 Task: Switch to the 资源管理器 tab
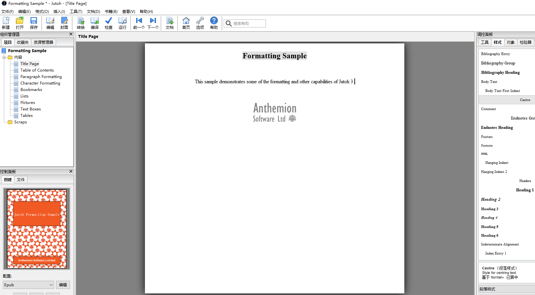point(43,42)
